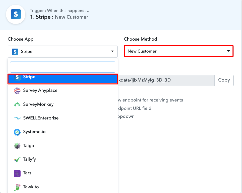Click the Systeme.io app icon
The height and width of the screenshot is (193, 242).
pos(17,132)
